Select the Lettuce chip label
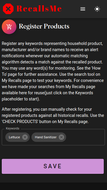 coord(14,137)
